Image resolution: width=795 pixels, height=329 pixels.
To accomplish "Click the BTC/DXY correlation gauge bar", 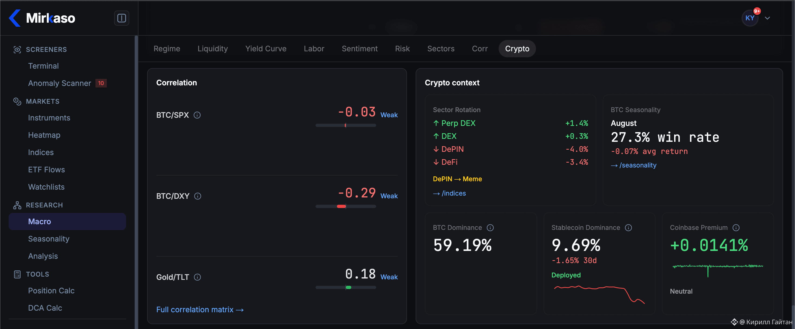I will [346, 206].
